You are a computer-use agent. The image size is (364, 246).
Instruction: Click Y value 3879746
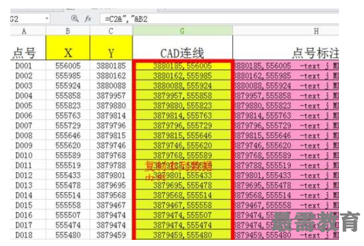pos(111,145)
